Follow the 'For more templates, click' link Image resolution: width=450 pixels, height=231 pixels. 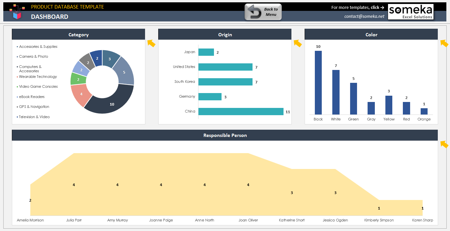[358, 7]
